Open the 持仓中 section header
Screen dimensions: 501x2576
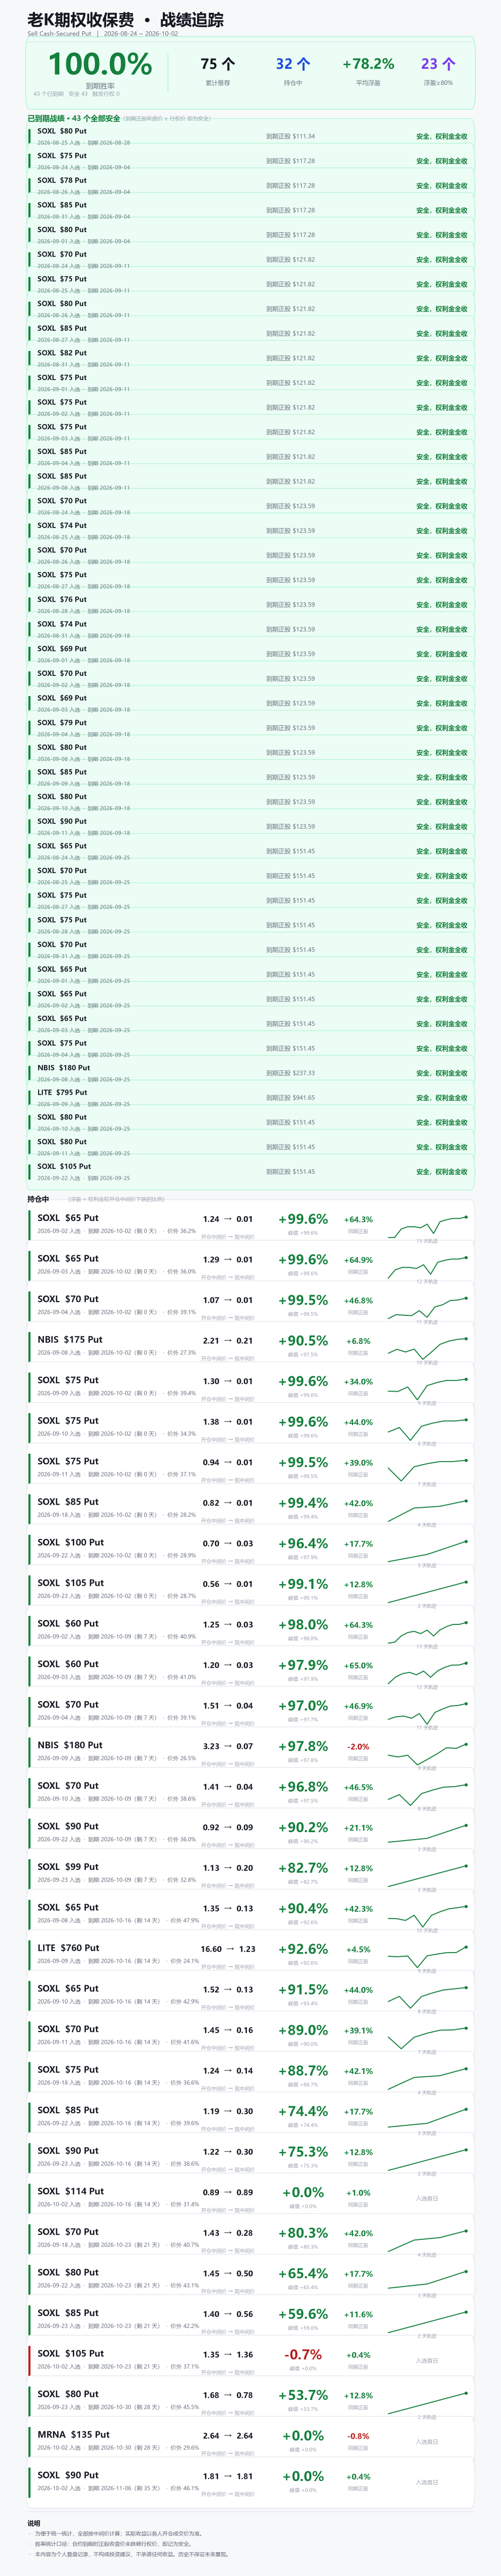point(38,1199)
